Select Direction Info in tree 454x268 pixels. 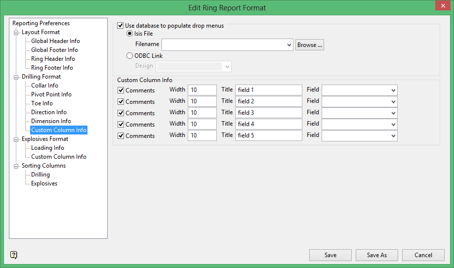pos(48,112)
